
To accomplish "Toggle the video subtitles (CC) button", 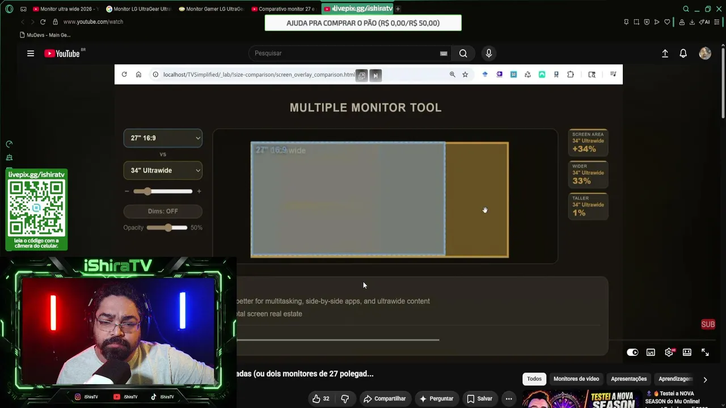I will tap(651, 352).
